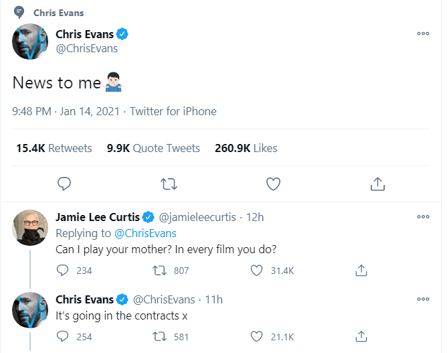Screen dimensions: 447x353
Task: View the 260.9K Likes list
Action: [246, 148]
